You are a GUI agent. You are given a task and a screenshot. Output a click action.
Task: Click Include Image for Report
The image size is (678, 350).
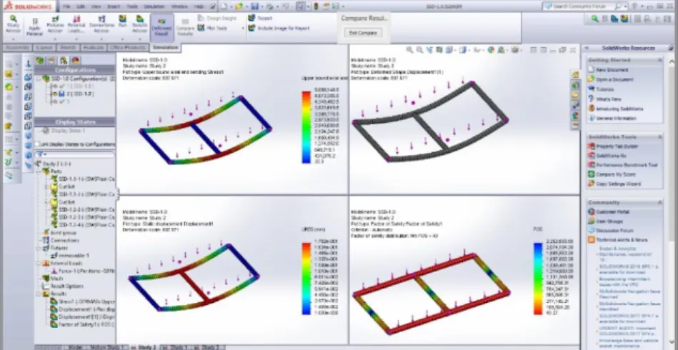point(279,28)
